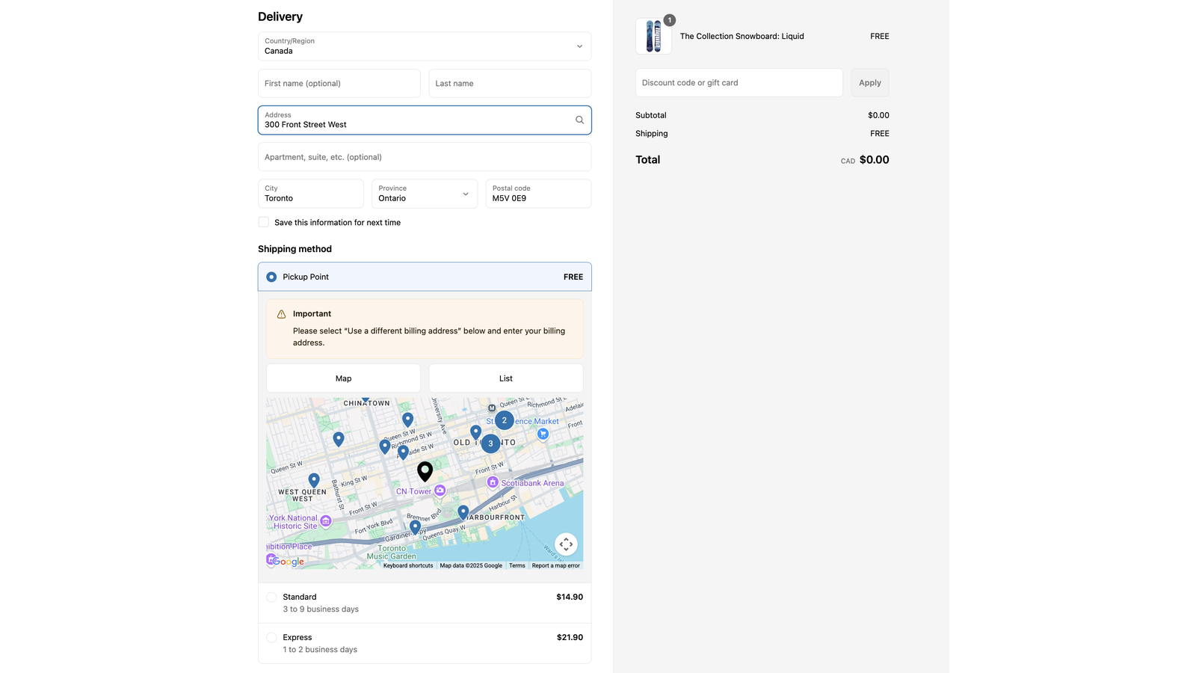Click the Total amount $0.00

[x=875, y=160]
